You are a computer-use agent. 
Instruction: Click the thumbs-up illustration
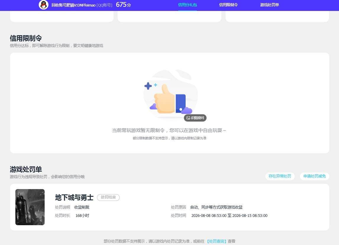click(170, 94)
